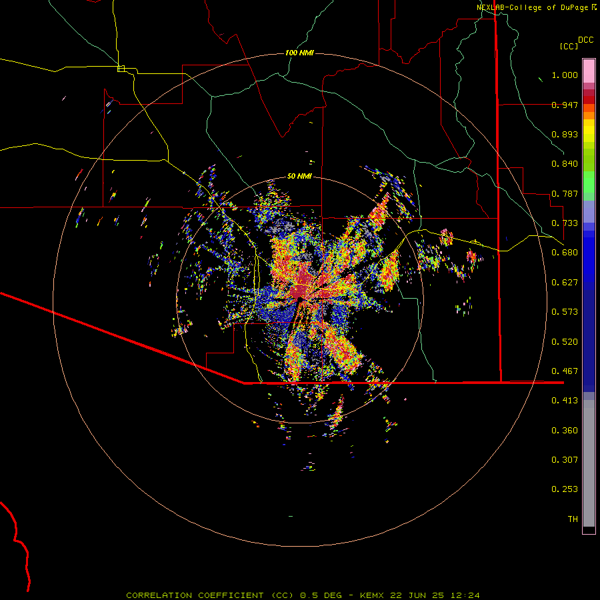
Task: Click the 0.253 scale value
Action: pos(565,489)
